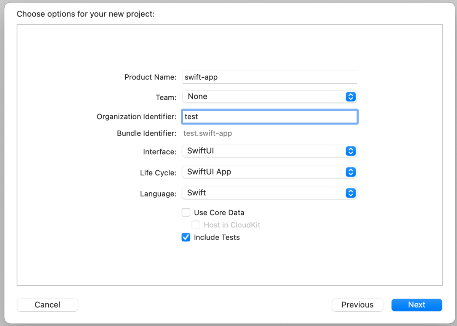Focus the Product Name text field
Screen dimensions: 457x326
coord(270,77)
